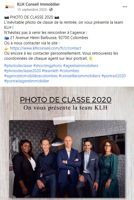Click the PHOTO DE CLASSE 2020 image title
134x200 pixels.
(x=66, y=100)
